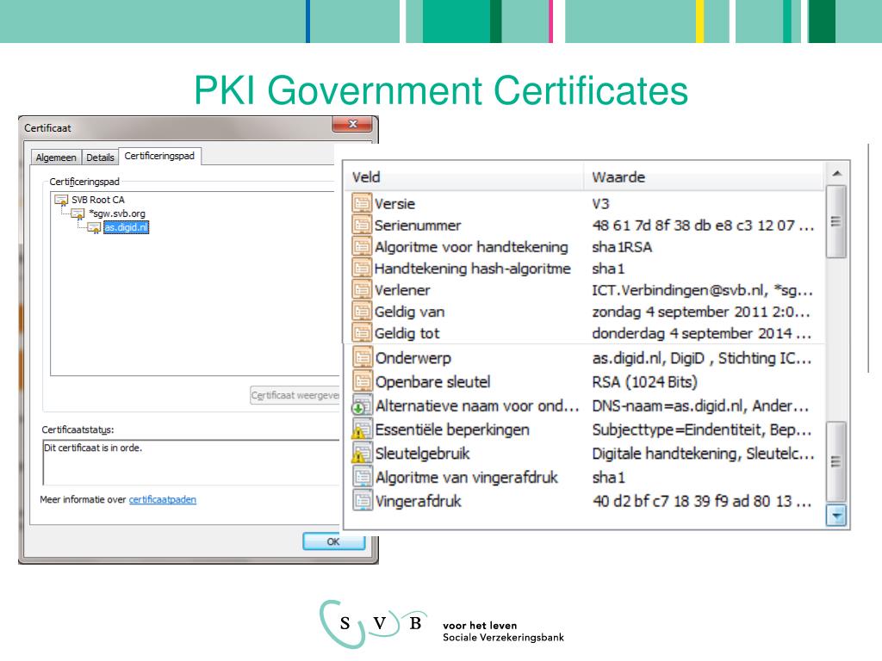Select the Algoritme voor handtekening label

tap(471, 247)
